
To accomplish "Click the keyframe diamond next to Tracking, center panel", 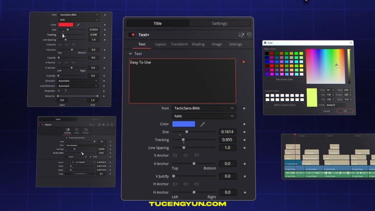I will tap(244, 140).
